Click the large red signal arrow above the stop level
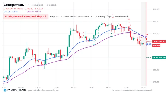Viewport: 166px width, 93px height. (146, 39)
